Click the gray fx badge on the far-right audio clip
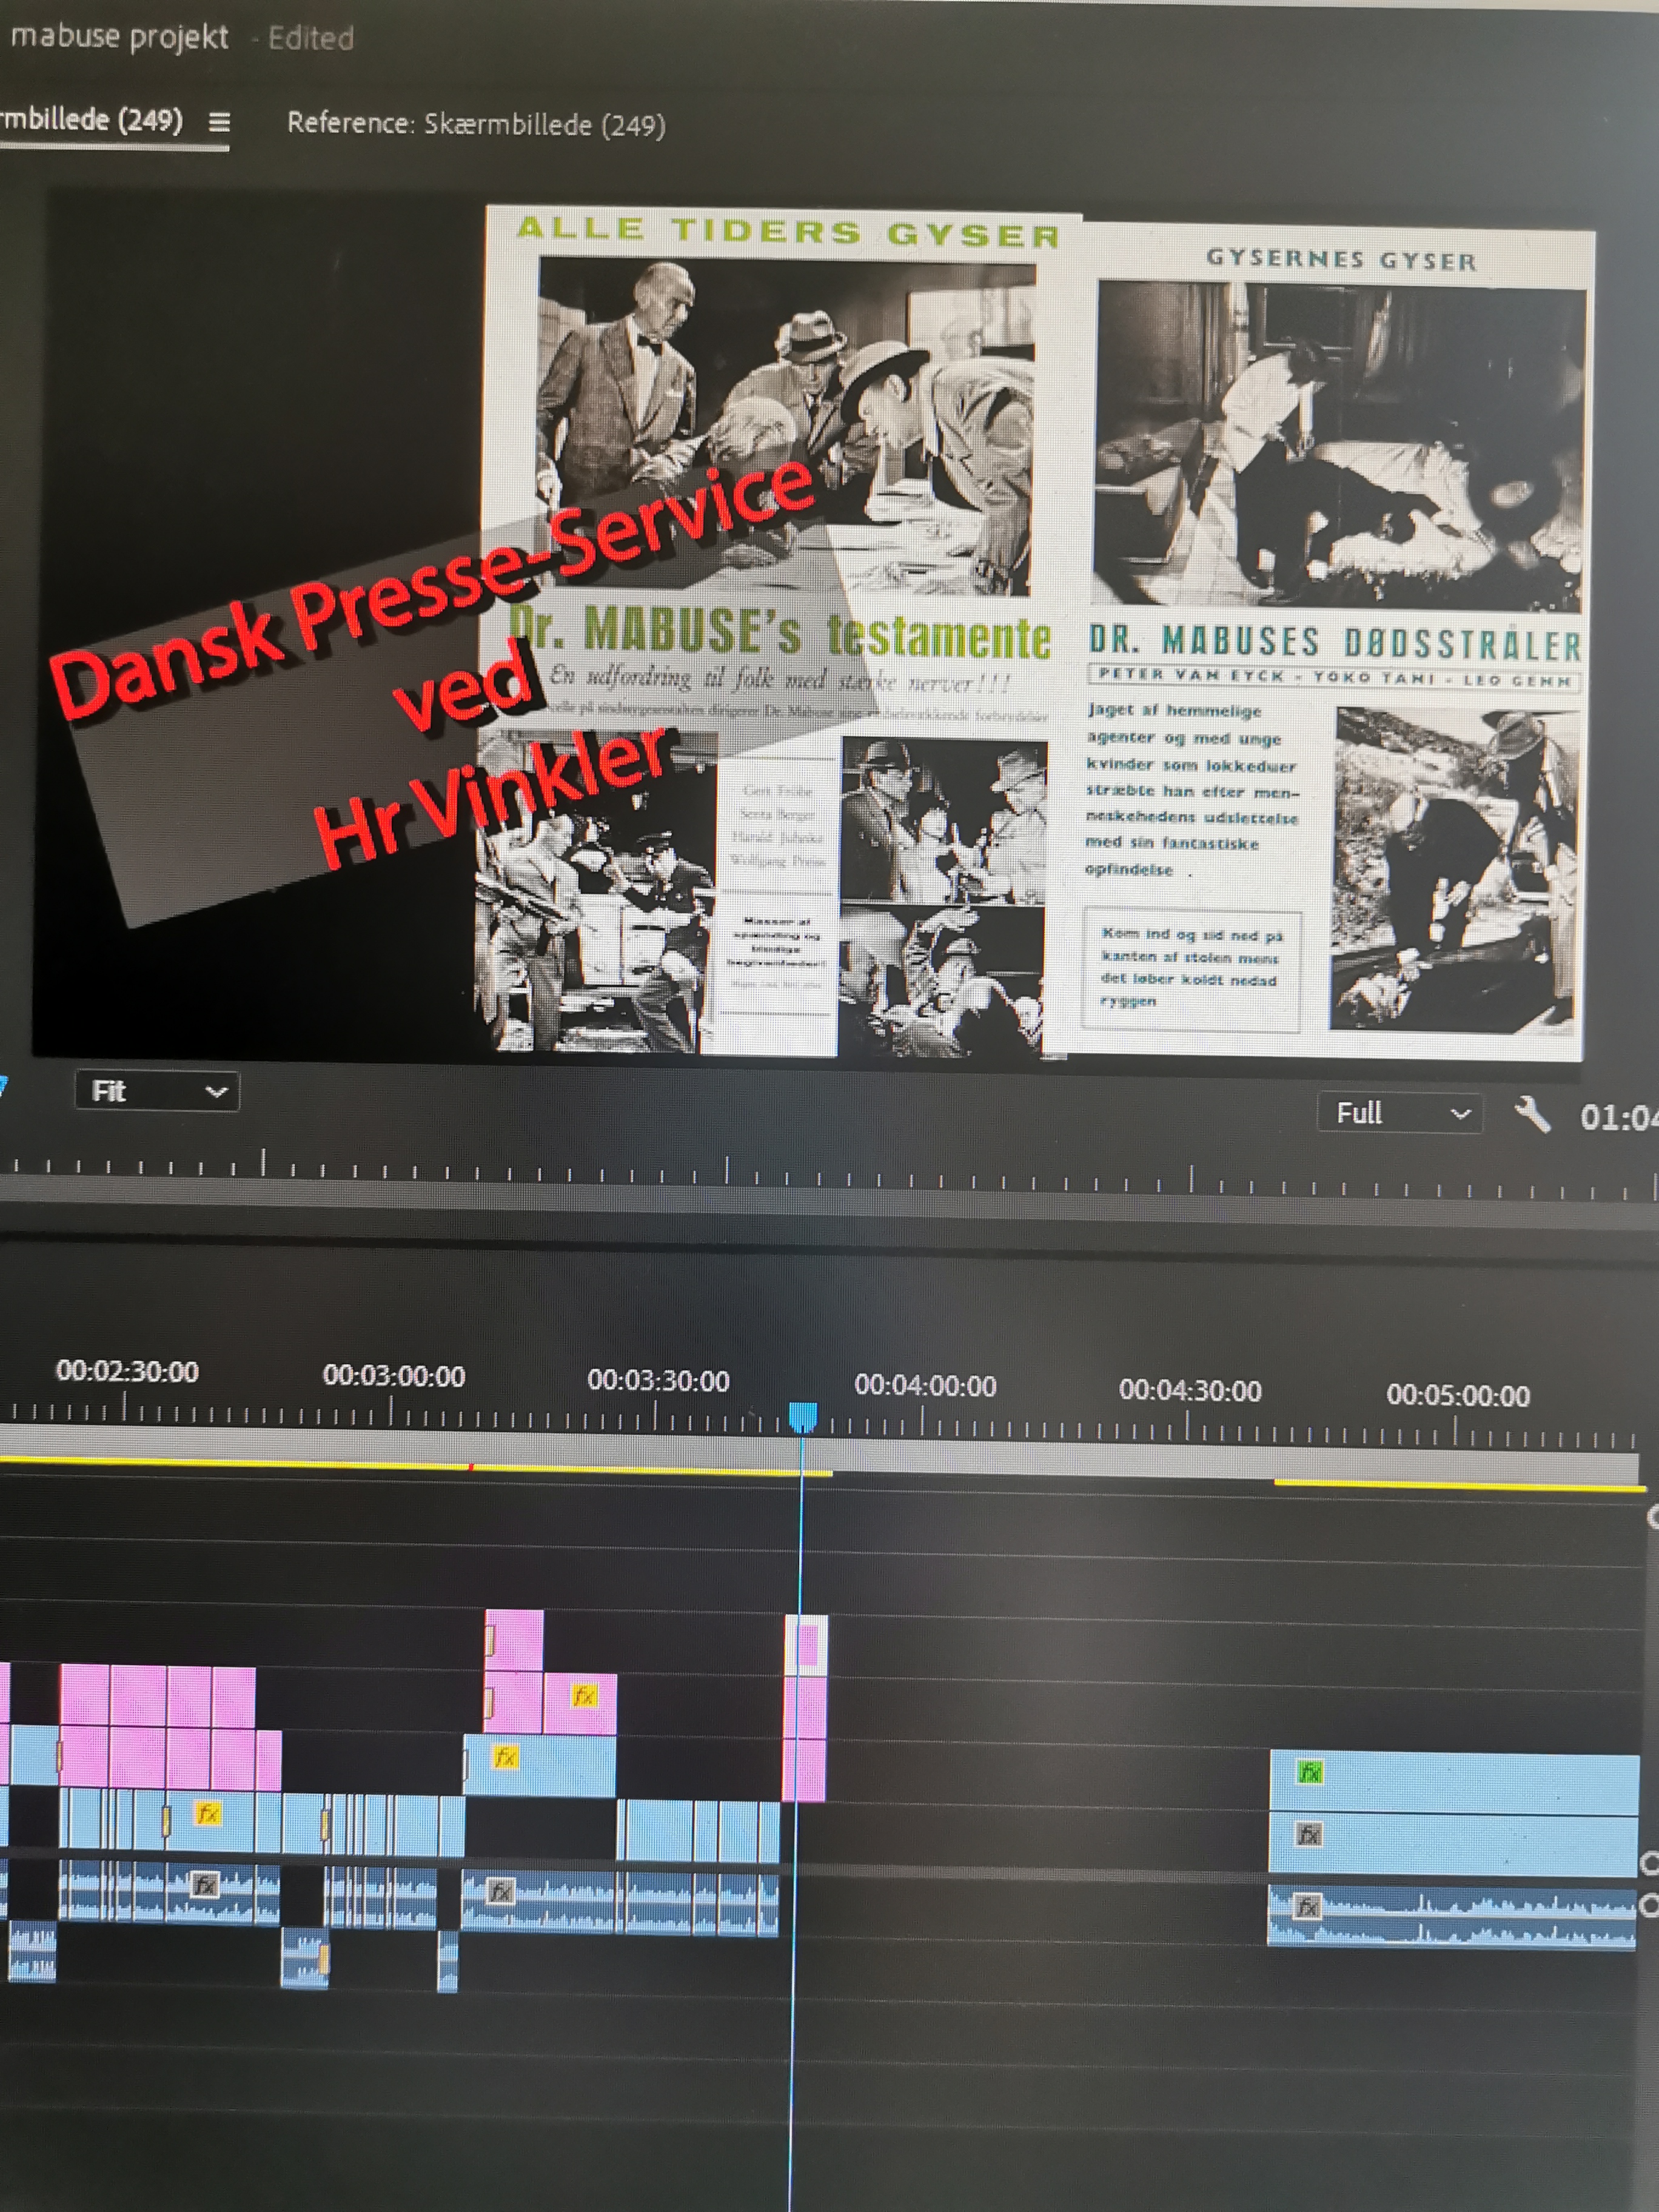 click(x=1307, y=1907)
